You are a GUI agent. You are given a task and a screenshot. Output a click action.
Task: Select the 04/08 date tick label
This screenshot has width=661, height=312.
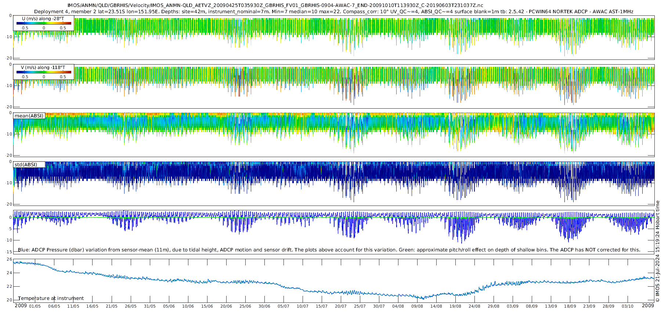pyautogui.click(x=398, y=306)
